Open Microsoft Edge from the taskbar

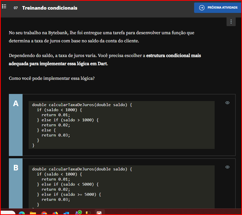(x=22, y=213)
